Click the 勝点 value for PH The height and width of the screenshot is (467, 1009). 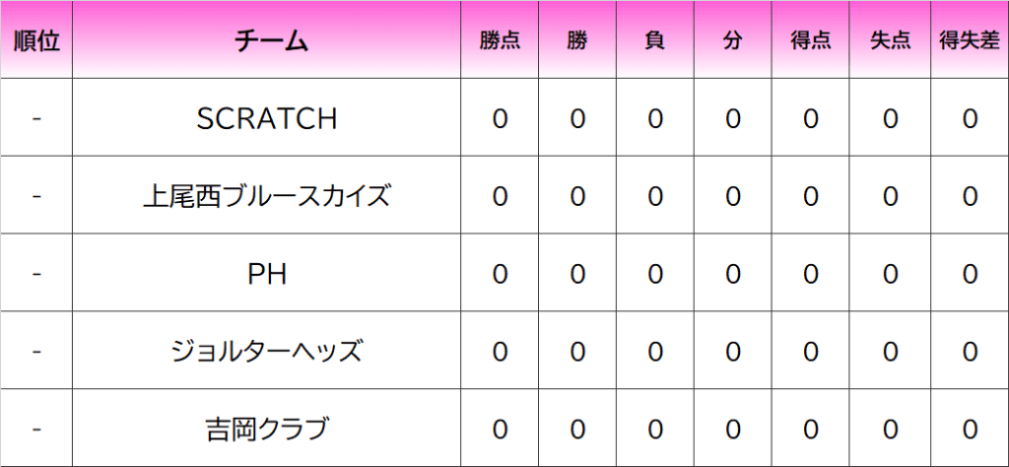[500, 274]
